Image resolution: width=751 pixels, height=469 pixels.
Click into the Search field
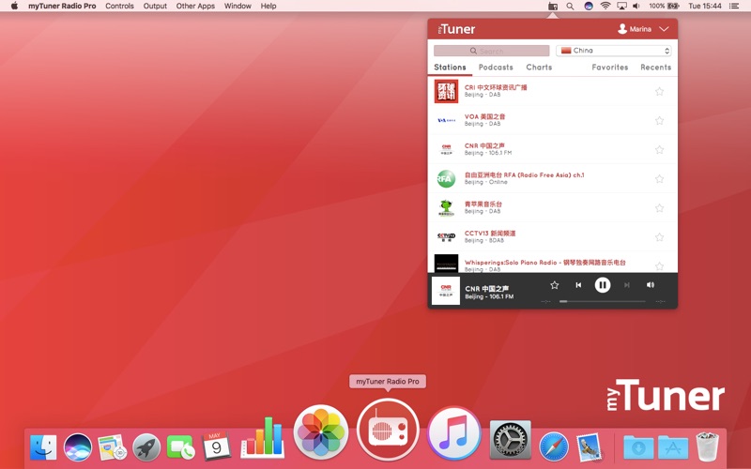(491, 51)
